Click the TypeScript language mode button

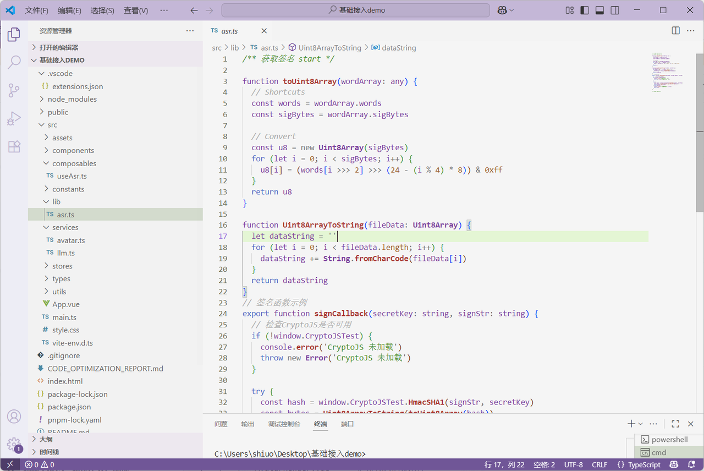(639, 465)
